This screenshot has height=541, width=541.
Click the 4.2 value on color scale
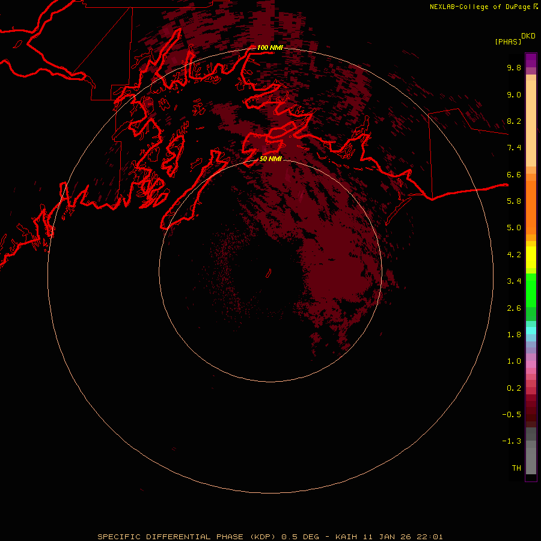(x=514, y=255)
